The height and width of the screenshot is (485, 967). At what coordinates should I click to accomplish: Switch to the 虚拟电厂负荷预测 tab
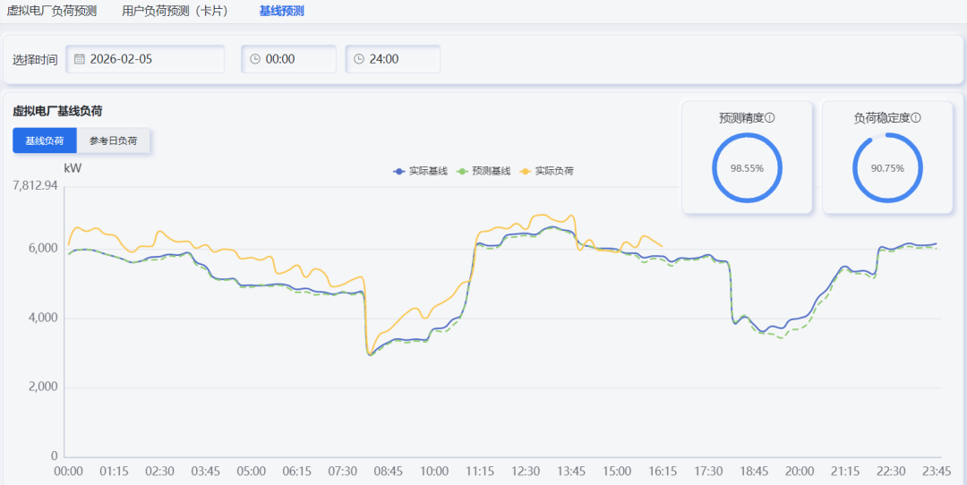pyautogui.click(x=52, y=12)
